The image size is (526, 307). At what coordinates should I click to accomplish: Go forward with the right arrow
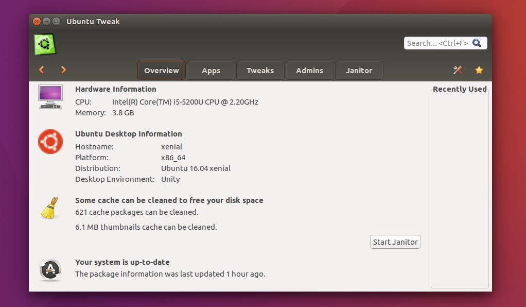click(63, 70)
